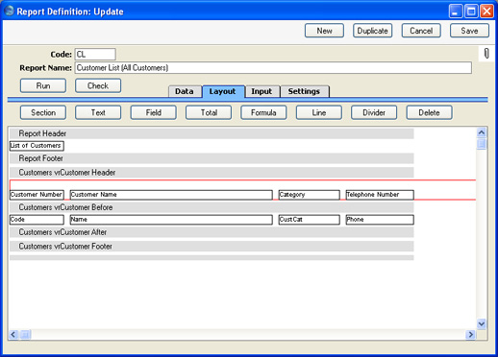Insert a Text element
498x357 pixels.
tap(98, 112)
